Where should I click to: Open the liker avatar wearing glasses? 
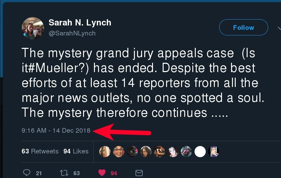click(119, 152)
